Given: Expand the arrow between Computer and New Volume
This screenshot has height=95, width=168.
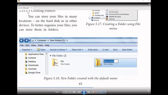Looking at the screenshot, I should (x=48, y=40).
